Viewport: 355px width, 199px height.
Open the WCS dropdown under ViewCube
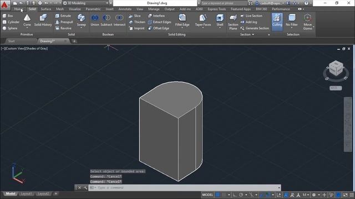click(336, 88)
